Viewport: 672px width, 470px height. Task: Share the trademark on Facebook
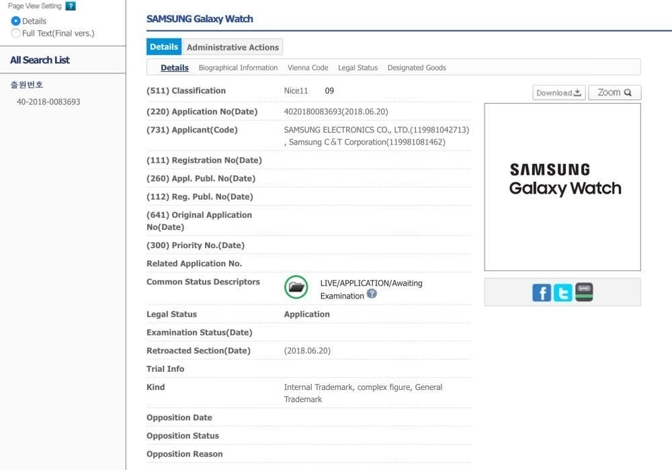click(x=542, y=292)
